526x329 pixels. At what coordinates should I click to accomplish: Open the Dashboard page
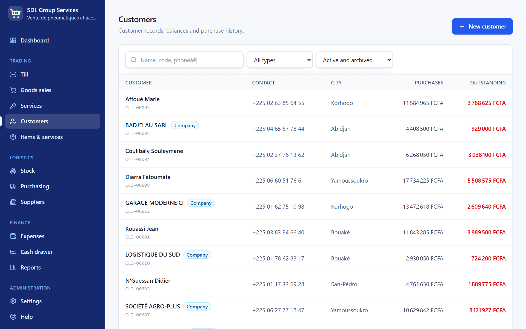tap(53, 41)
